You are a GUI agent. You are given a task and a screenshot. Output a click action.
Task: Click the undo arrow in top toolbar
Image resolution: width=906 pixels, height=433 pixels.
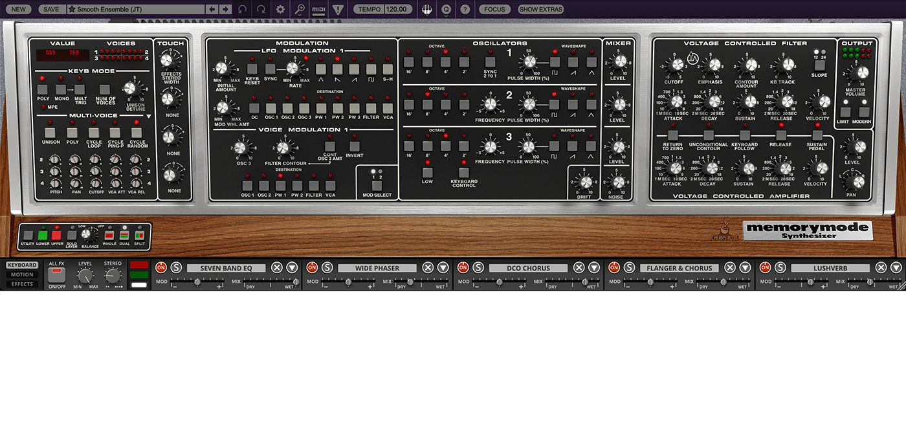242,9
